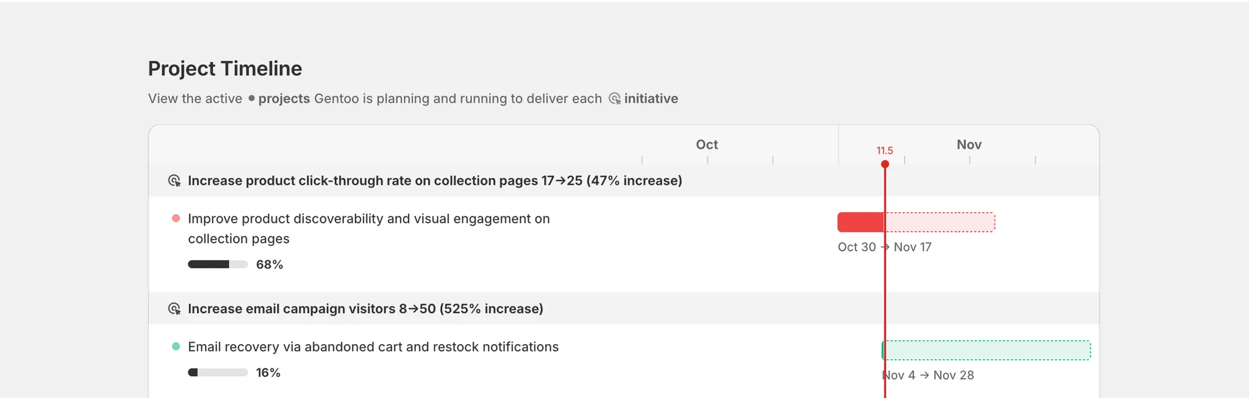Click the red status dot for product discoverability
The image size is (1249, 398).
(x=176, y=218)
